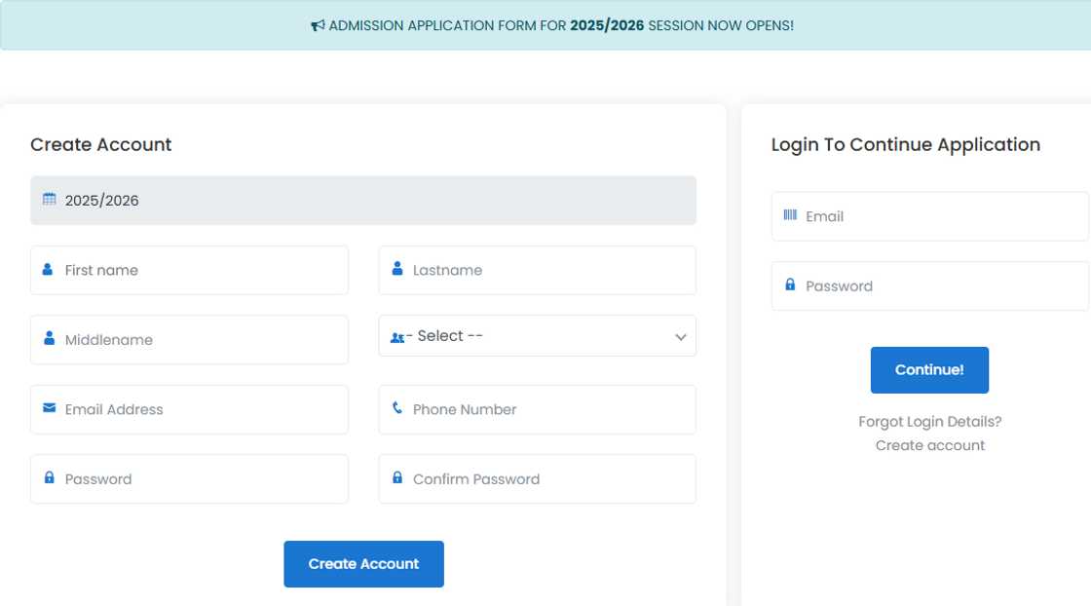Click the person icon in Middlename field
The width and height of the screenshot is (1091, 606).
(x=48, y=339)
